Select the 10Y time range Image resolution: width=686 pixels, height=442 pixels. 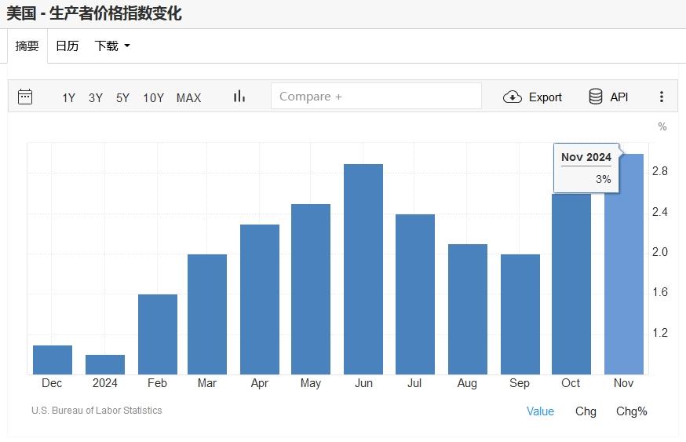click(153, 97)
